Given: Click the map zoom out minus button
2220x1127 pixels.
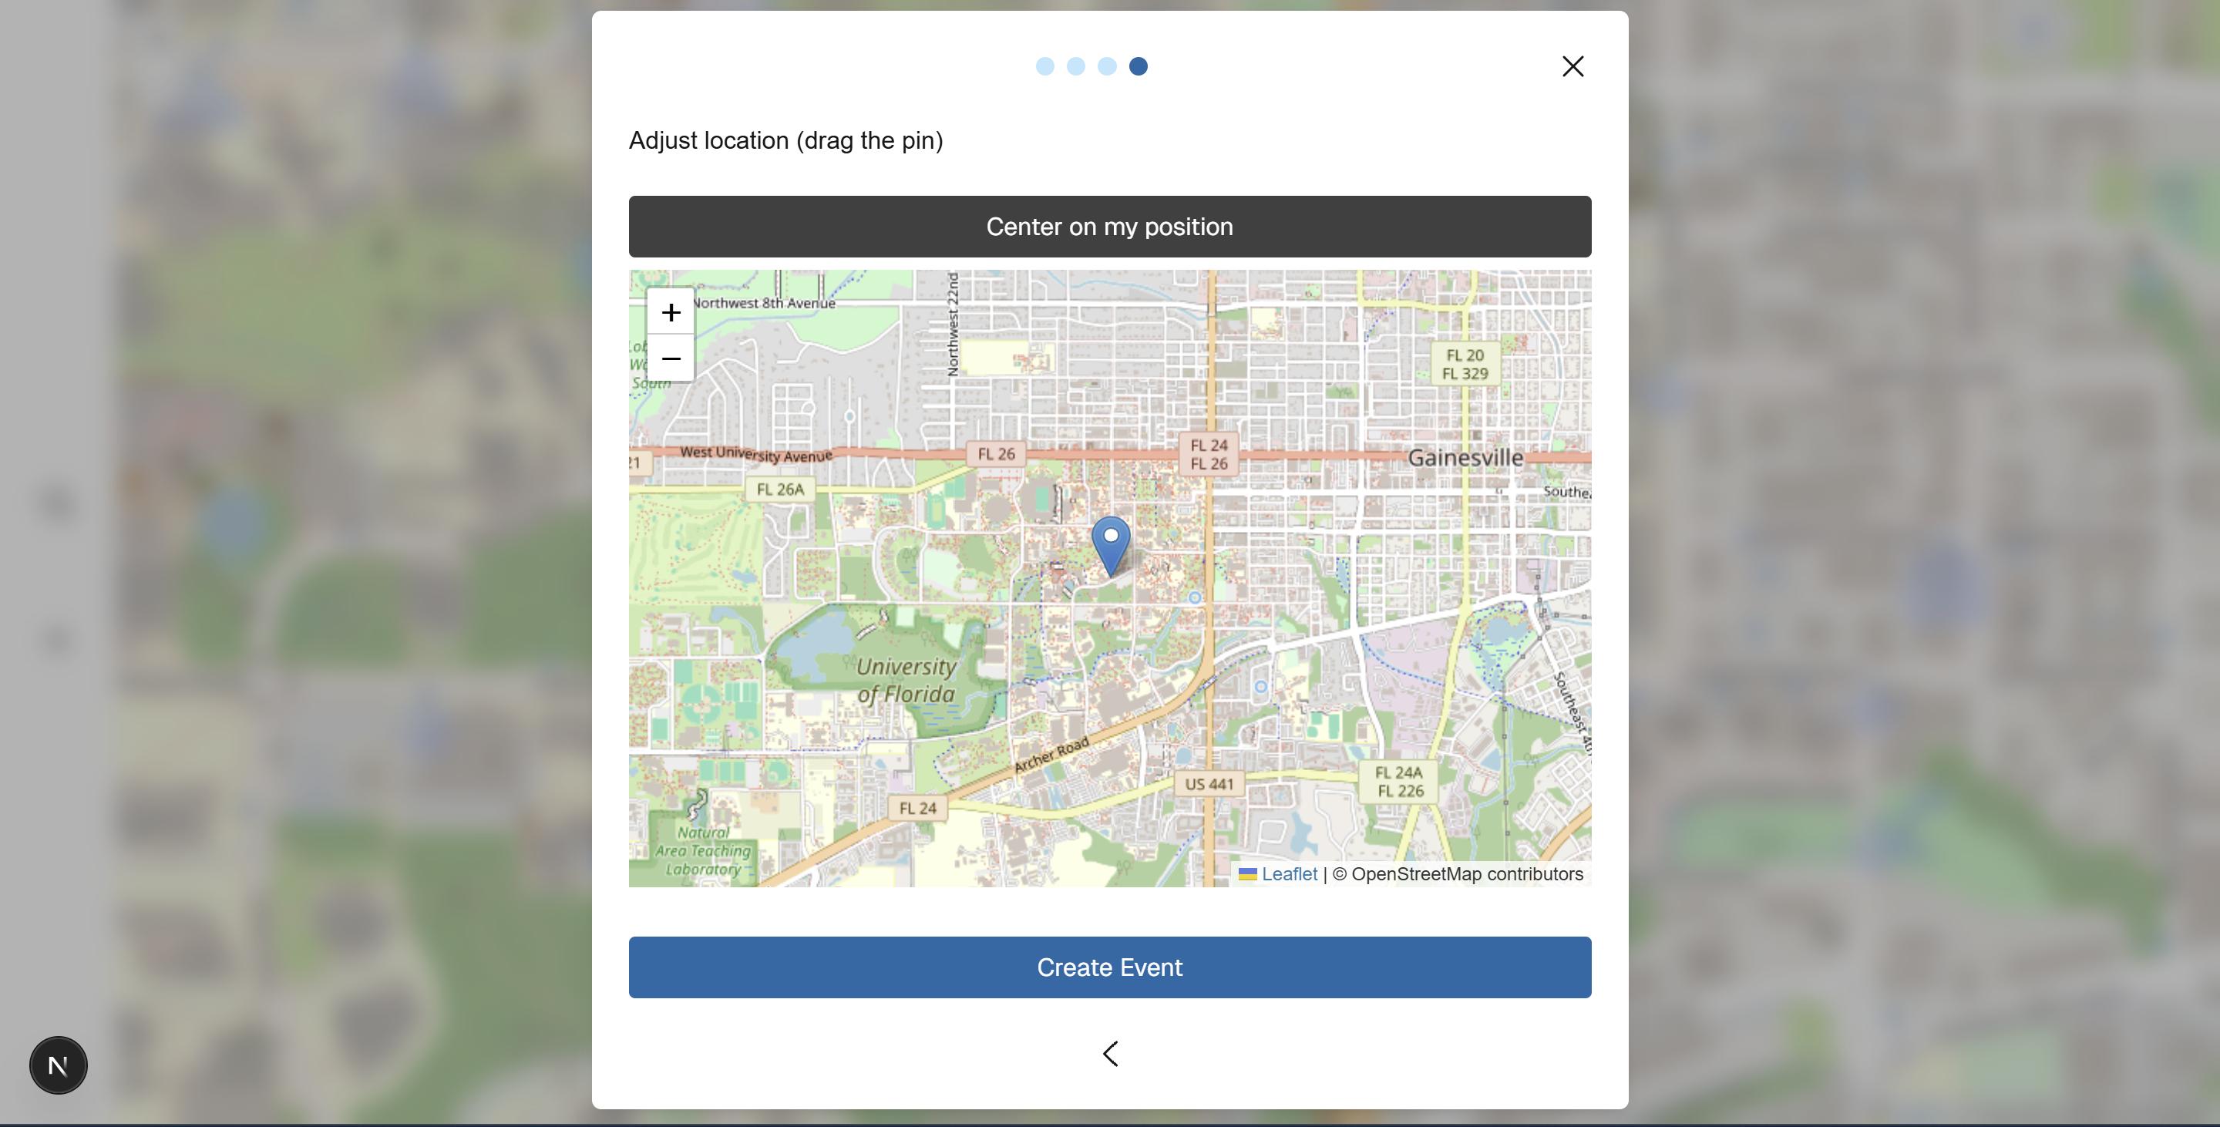Looking at the screenshot, I should pyautogui.click(x=671, y=358).
